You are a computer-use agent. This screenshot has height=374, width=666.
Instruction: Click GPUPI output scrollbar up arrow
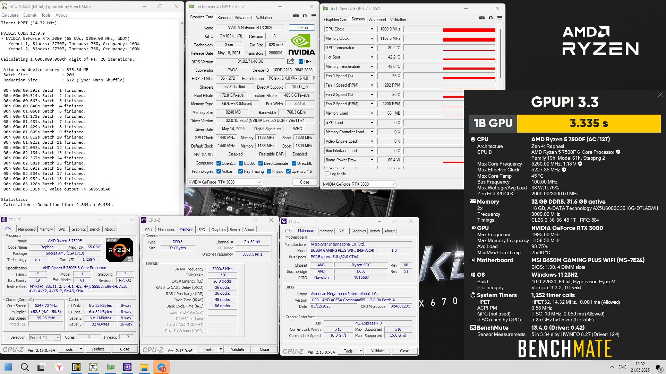tap(181, 23)
